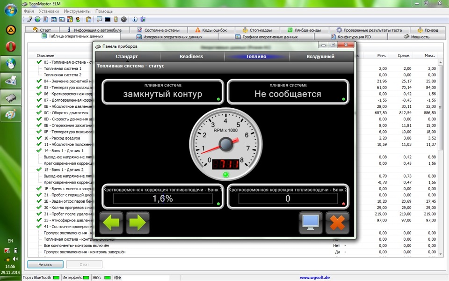Open the Коды ошибок tab
449x281 pixels.
point(211,30)
